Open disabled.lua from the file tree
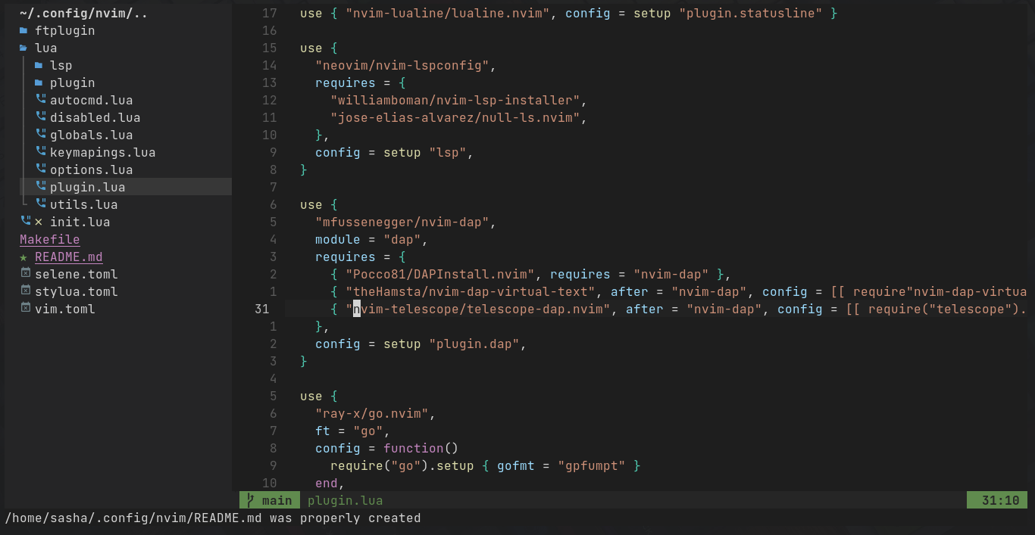 tap(95, 117)
